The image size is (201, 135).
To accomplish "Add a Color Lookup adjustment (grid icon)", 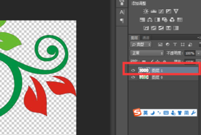I will [180, 20].
